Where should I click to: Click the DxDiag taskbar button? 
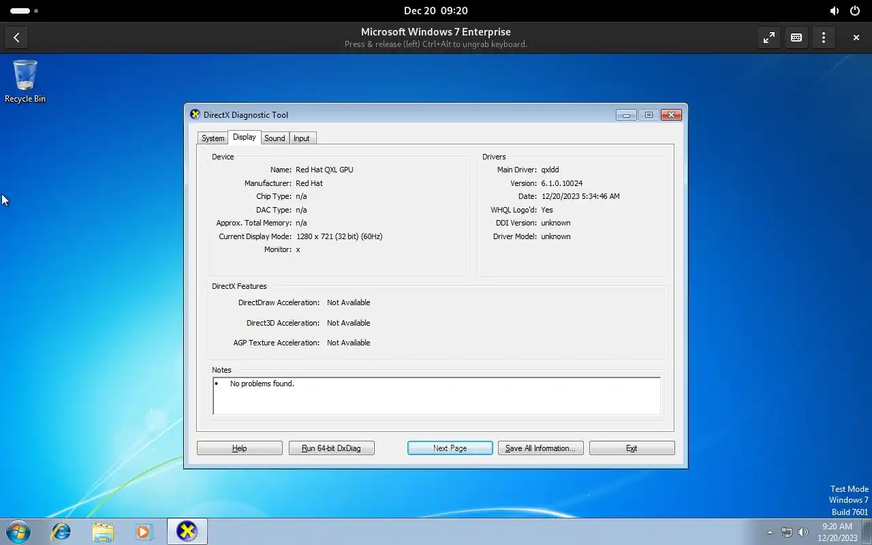pos(187,531)
